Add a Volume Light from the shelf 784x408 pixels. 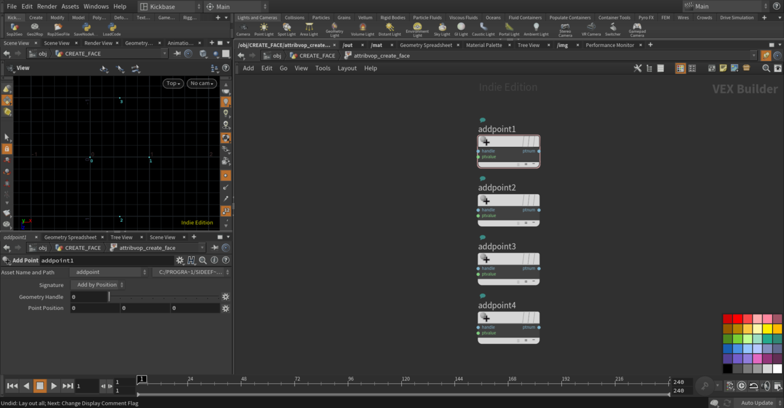(x=363, y=29)
